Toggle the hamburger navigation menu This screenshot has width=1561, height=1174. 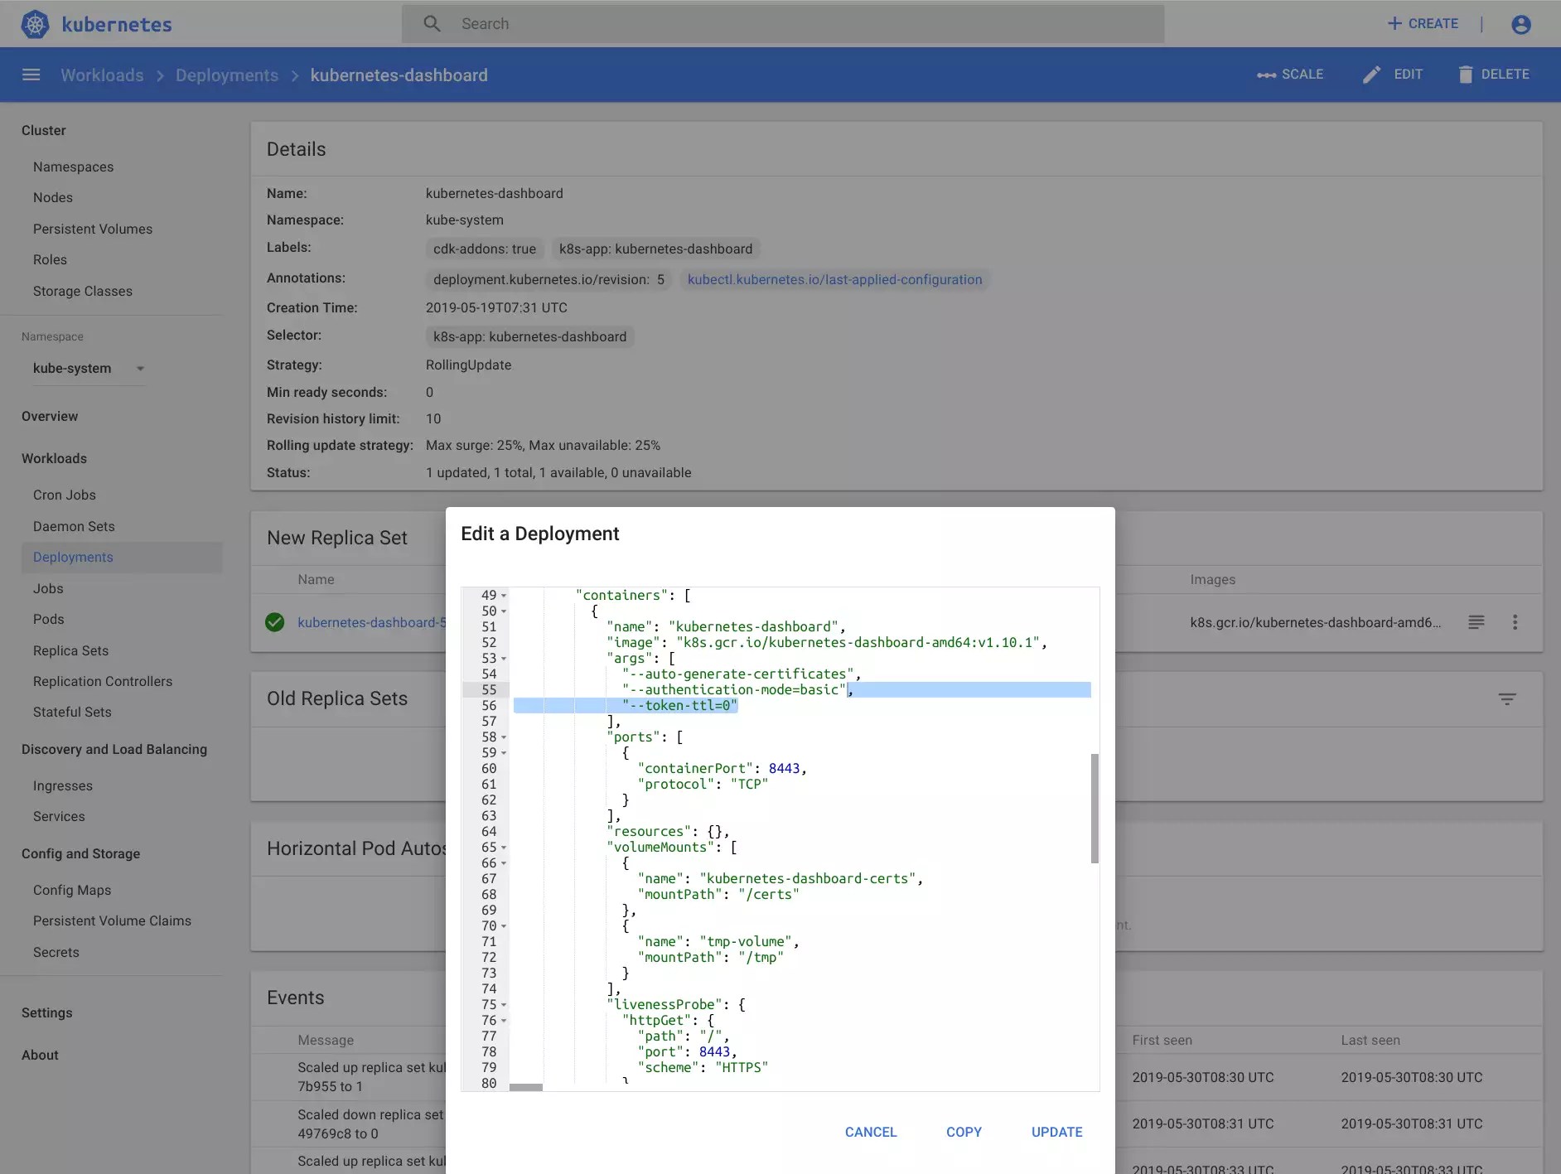click(31, 75)
